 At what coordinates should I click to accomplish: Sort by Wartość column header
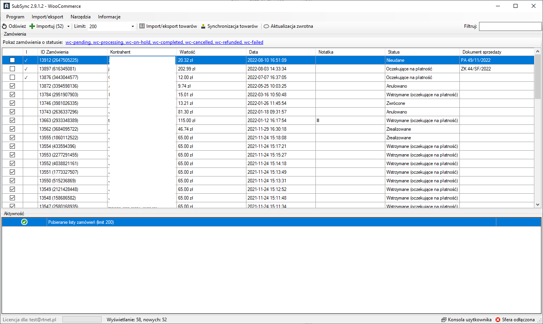[211, 52]
